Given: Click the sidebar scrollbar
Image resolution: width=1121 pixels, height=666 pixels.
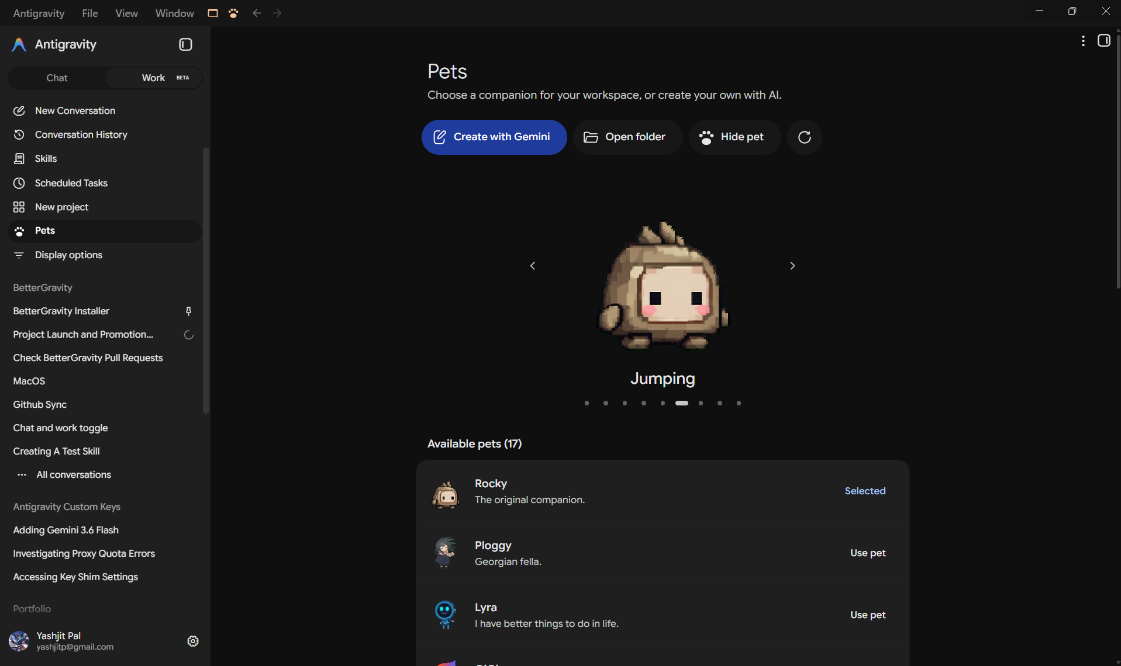Looking at the screenshot, I should (x=205, y=280).
